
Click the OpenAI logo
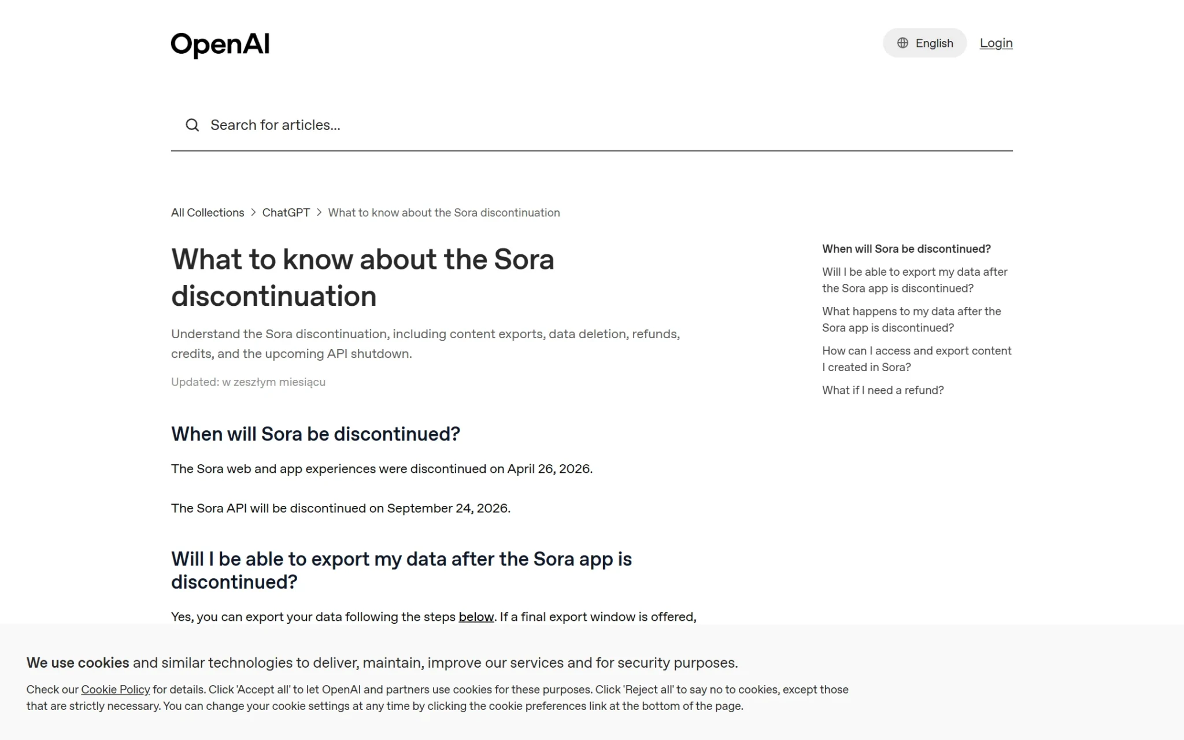(220, 45)
